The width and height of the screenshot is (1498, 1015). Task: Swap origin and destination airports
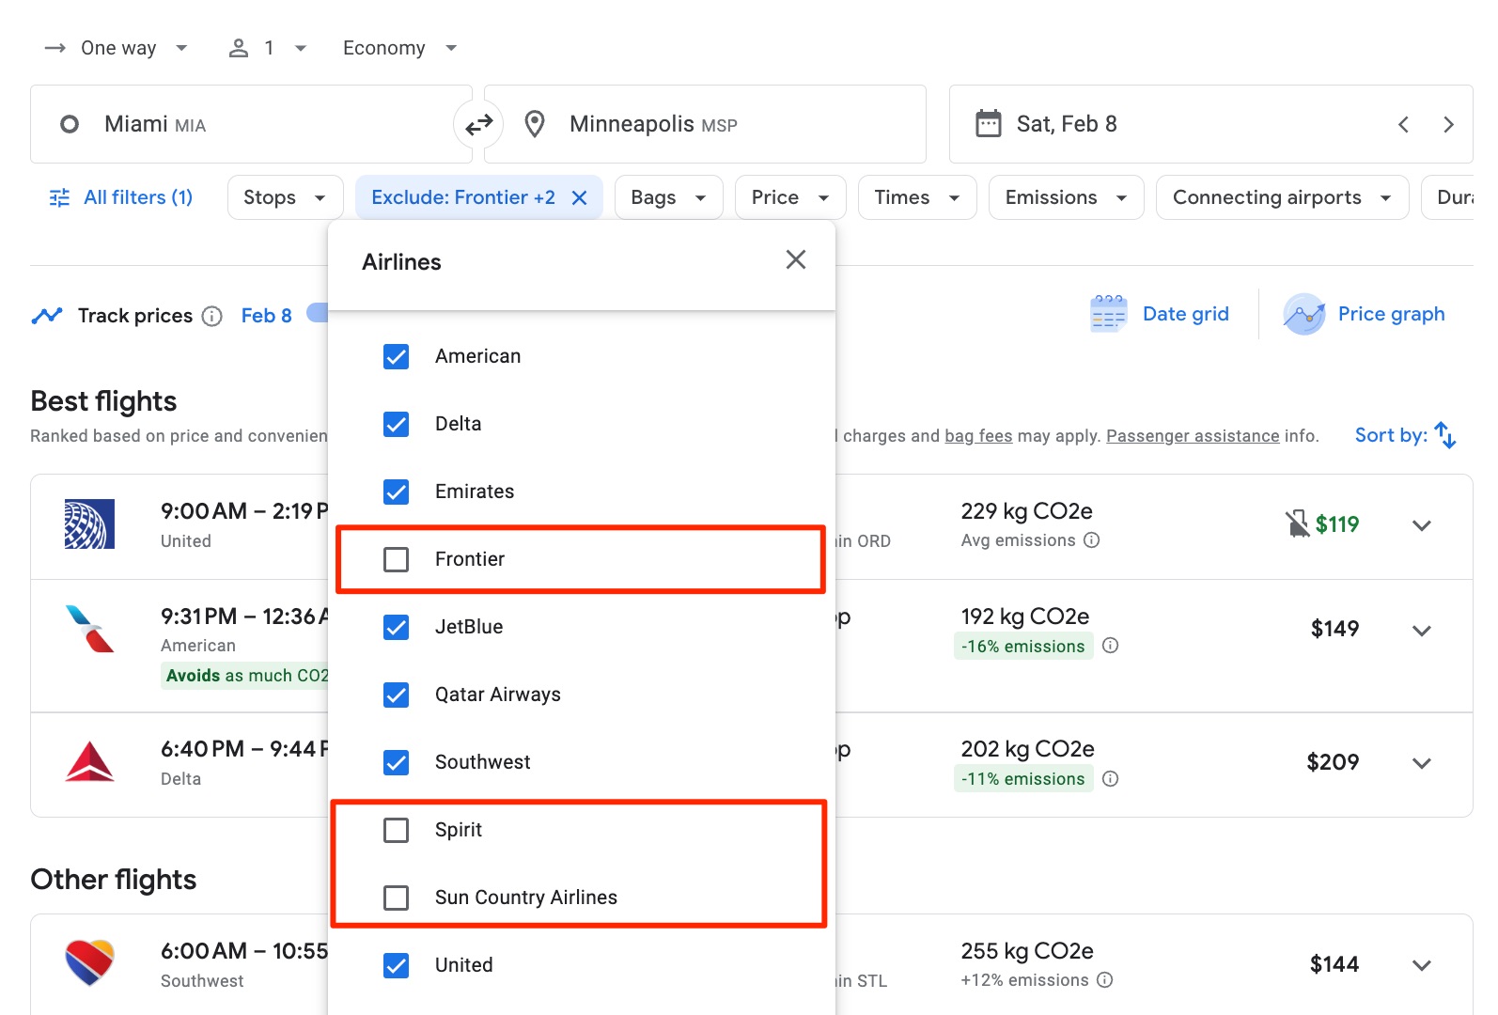pos(479,124)
